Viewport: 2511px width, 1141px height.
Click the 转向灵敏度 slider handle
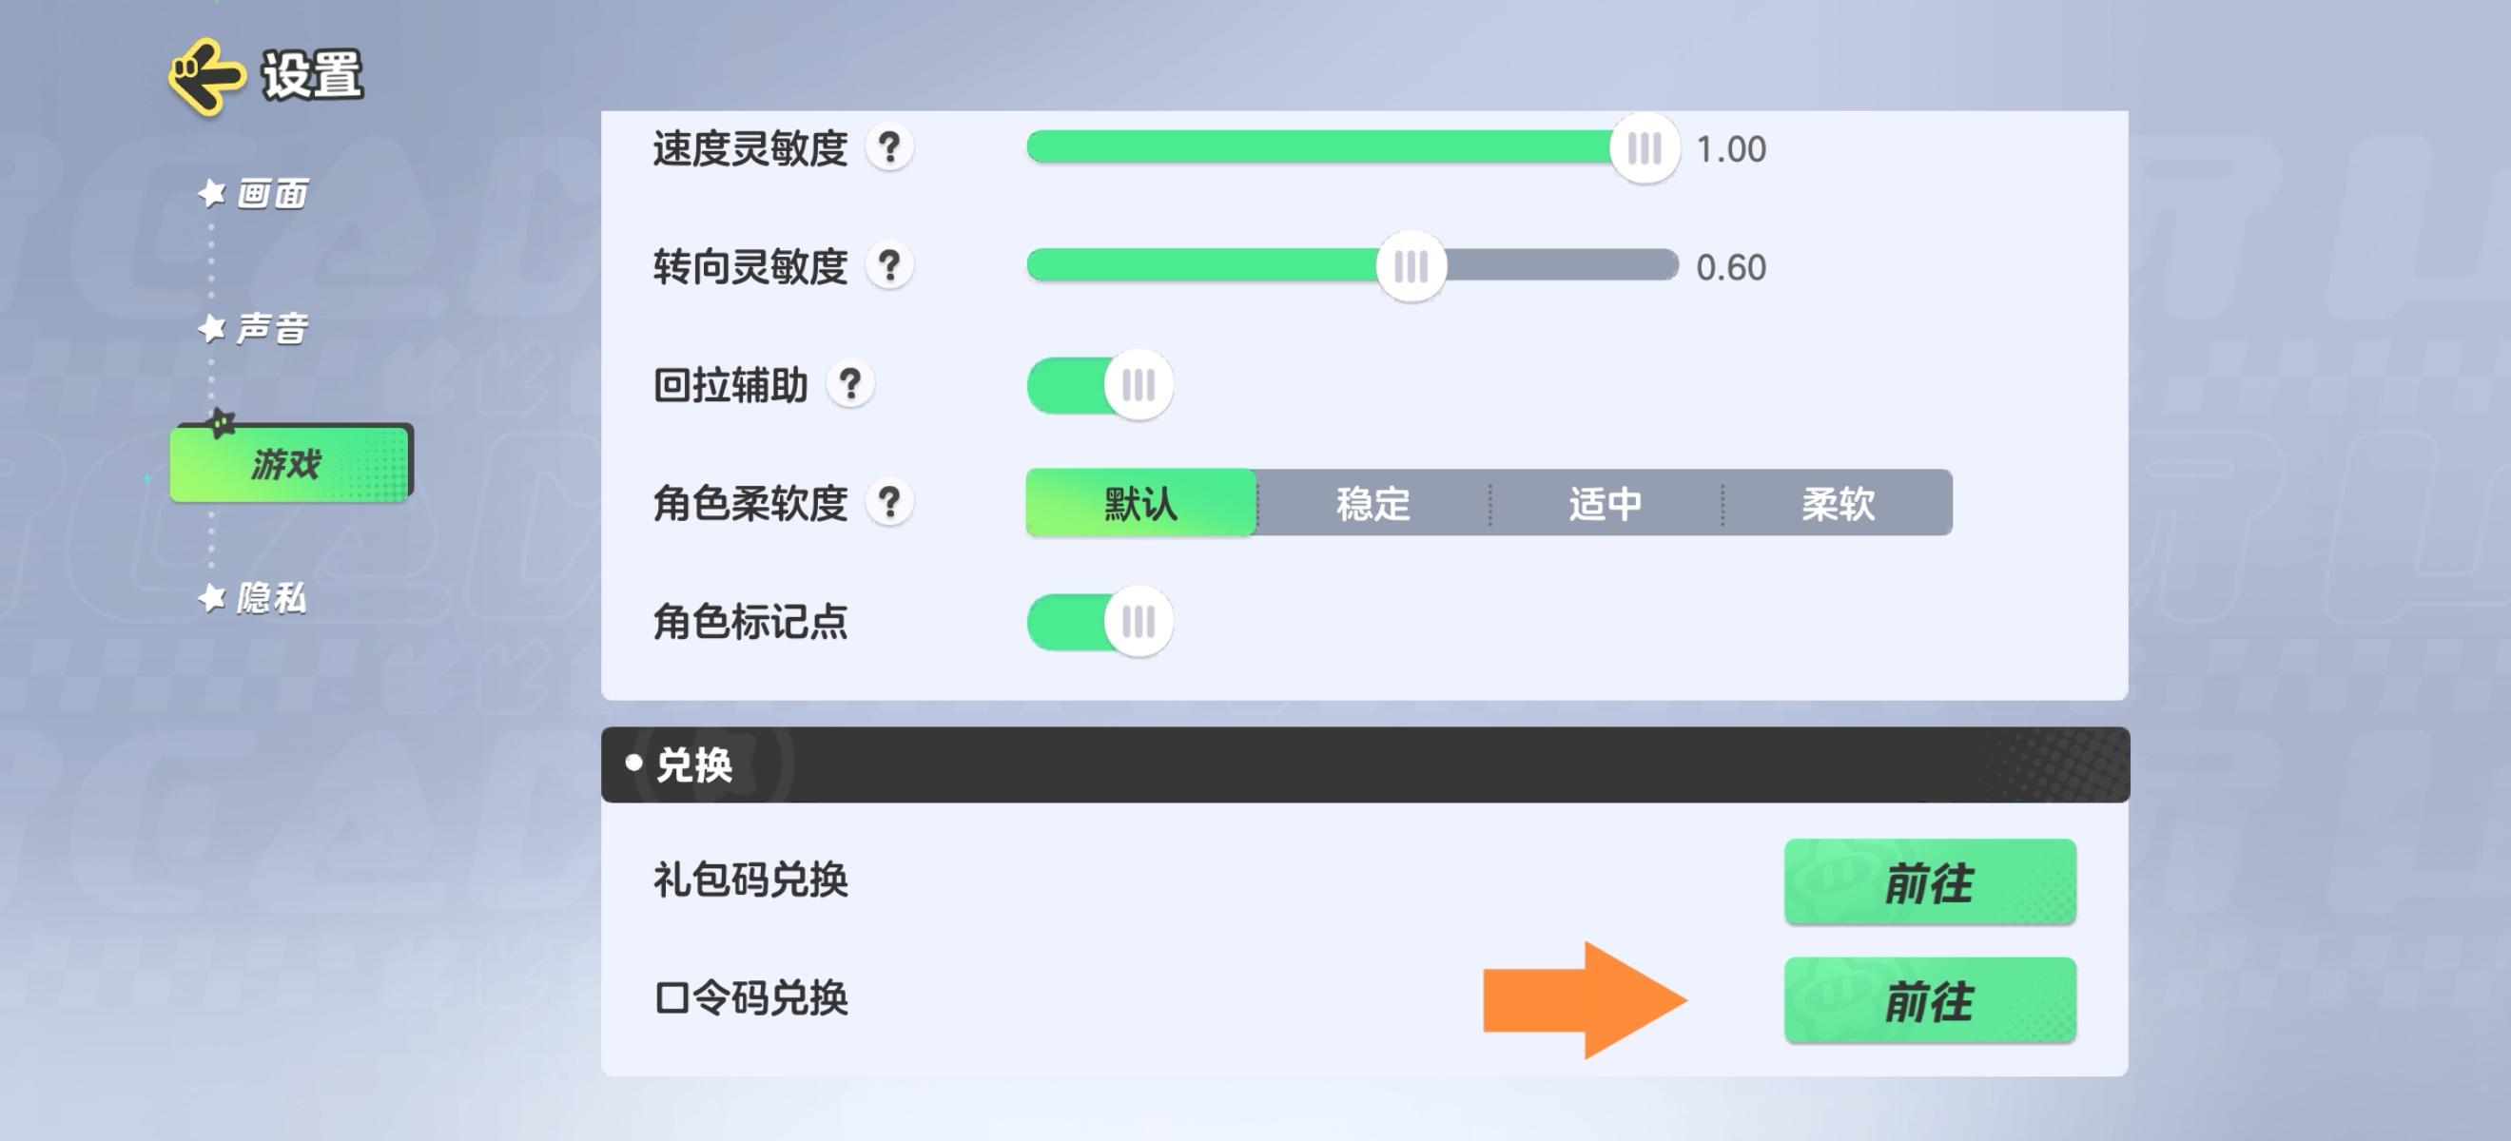(x=1411, y=266)
